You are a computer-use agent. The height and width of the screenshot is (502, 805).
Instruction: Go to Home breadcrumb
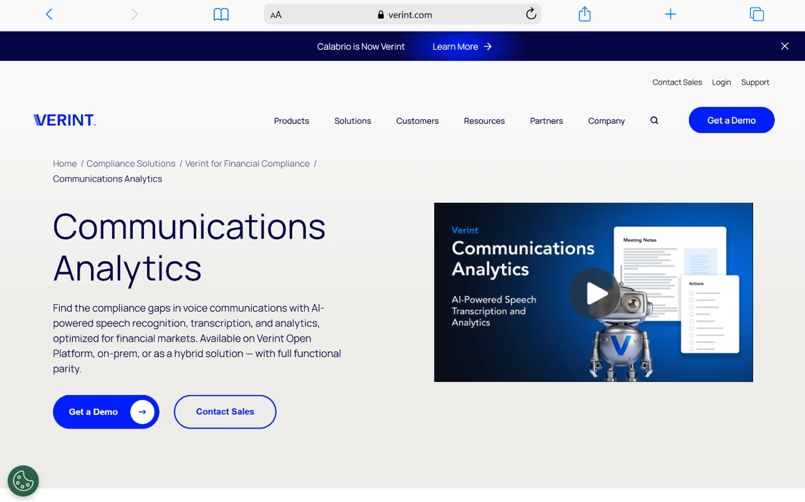65,164
